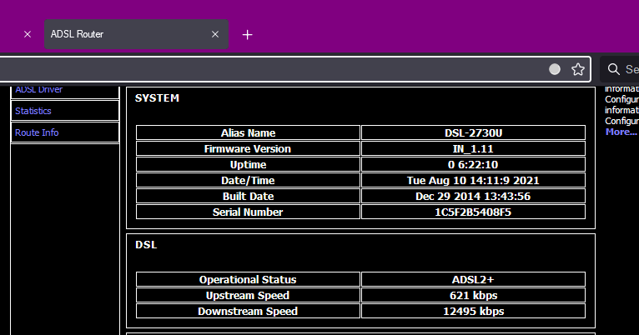This screenshot has height=335, width=639.
Task: Click the firmware version value IN_1.11
Action: point(473,149)
